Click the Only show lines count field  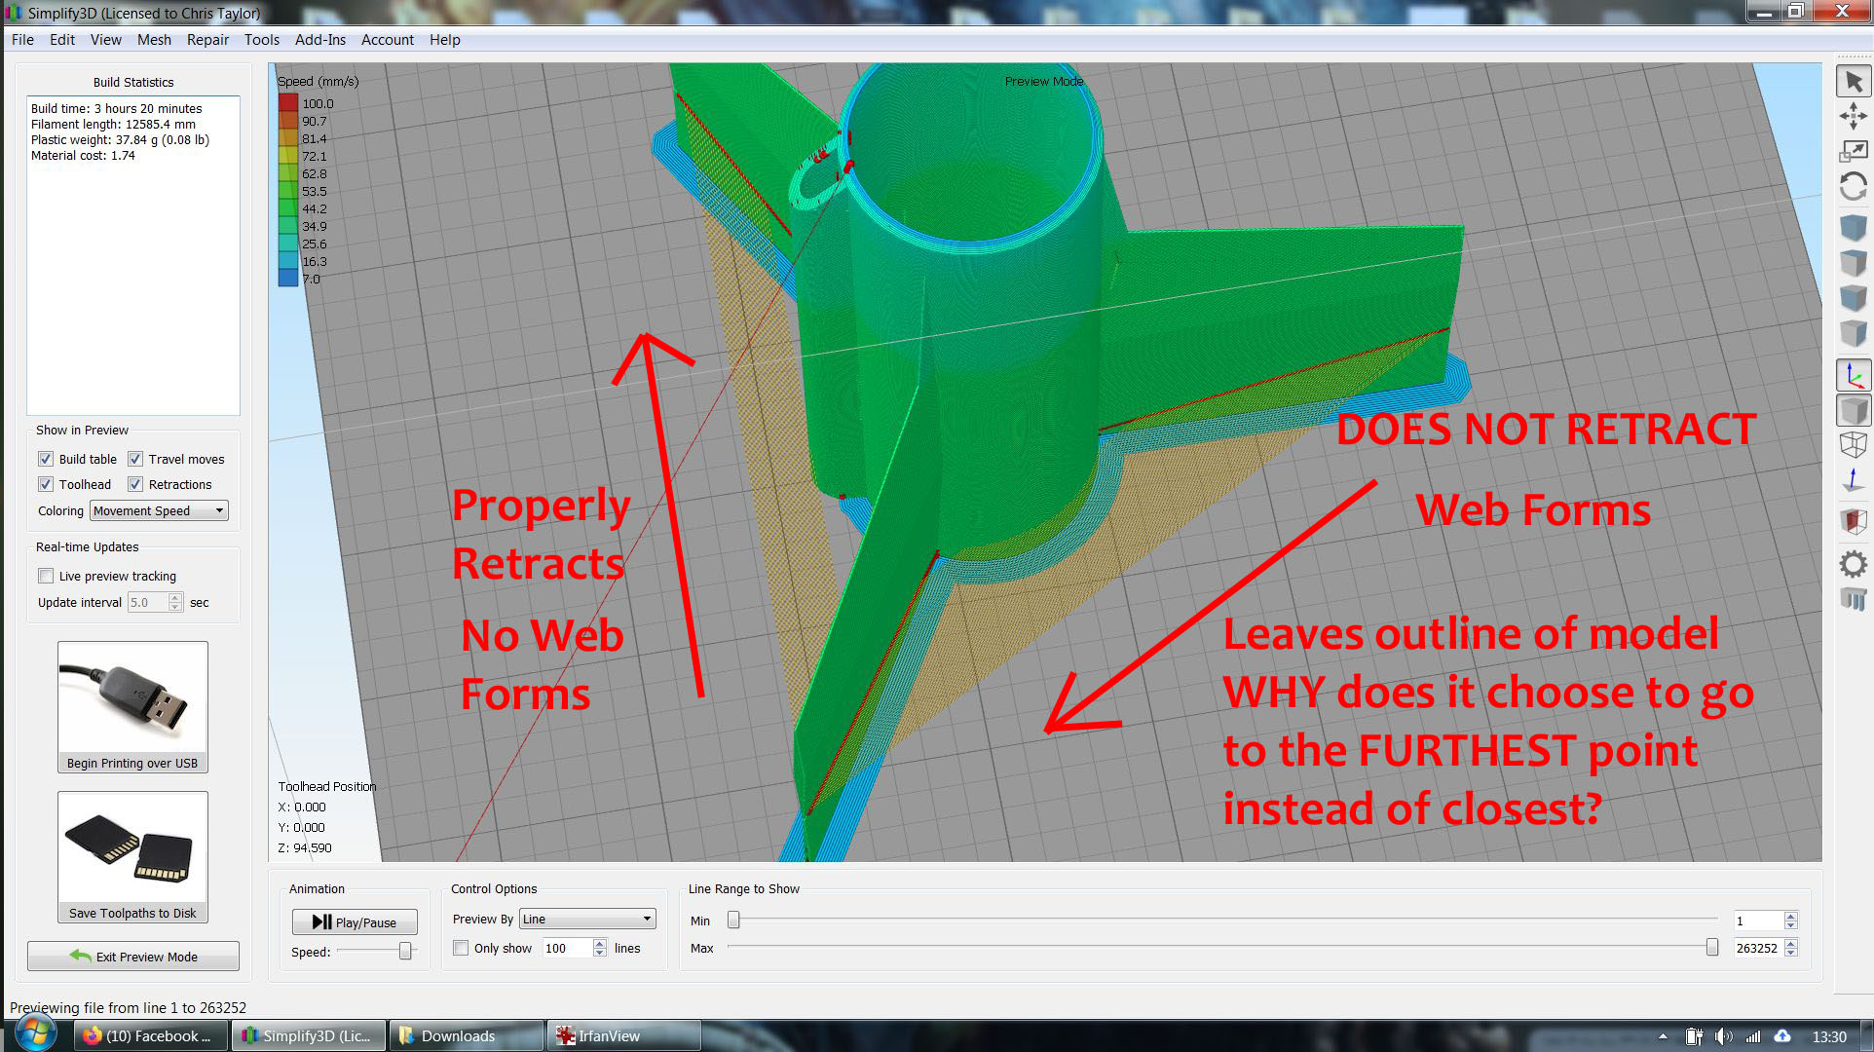click(568, 948)
